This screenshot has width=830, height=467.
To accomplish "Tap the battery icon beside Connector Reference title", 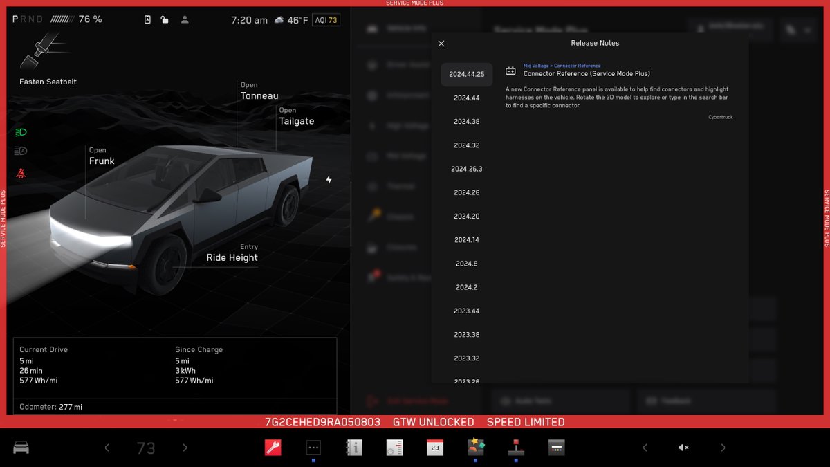I will (510, 71).
